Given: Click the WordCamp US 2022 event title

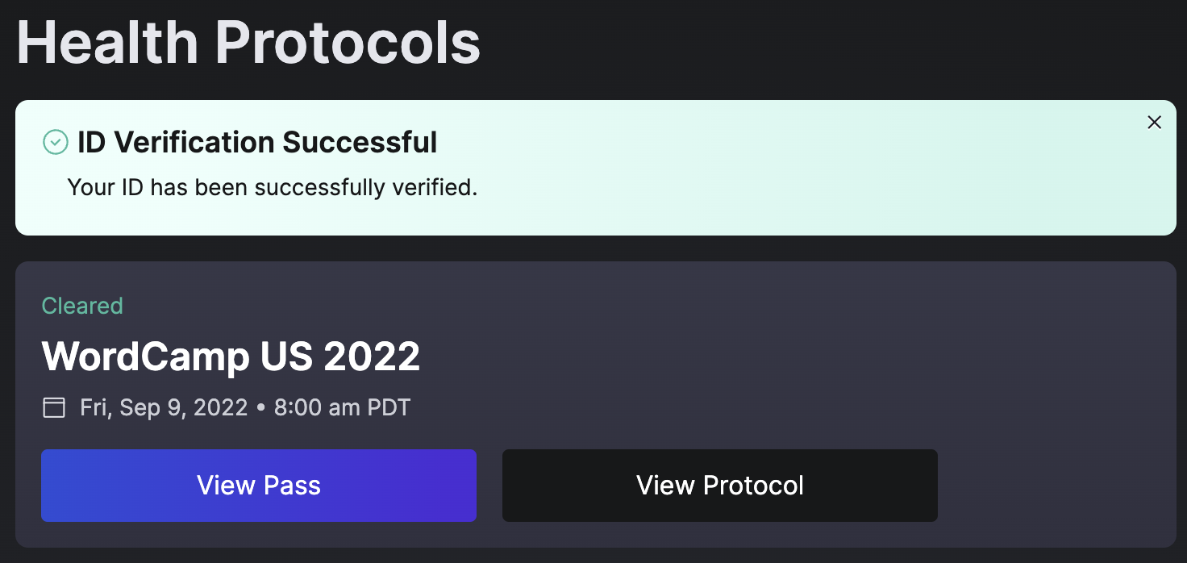Looking at the screenshot, I should point(231,357).
